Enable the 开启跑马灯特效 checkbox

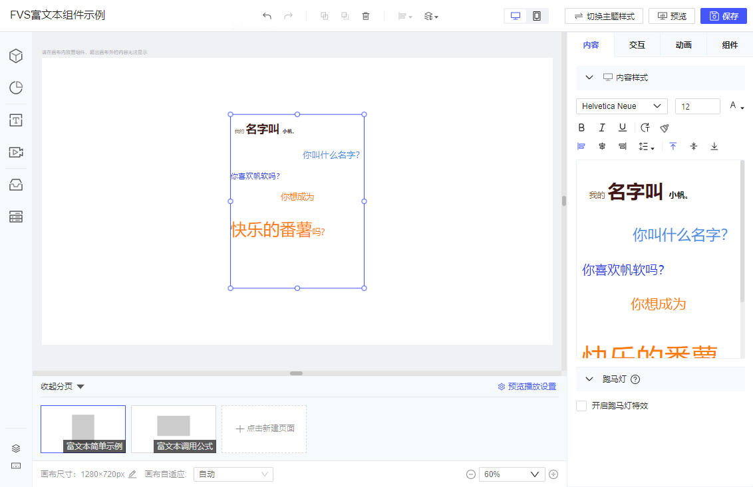point(581,406)
